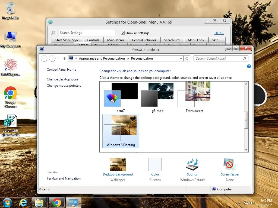Open the Color swatch setting
This screenshot has width=278, height=208.
pos(155,164)
